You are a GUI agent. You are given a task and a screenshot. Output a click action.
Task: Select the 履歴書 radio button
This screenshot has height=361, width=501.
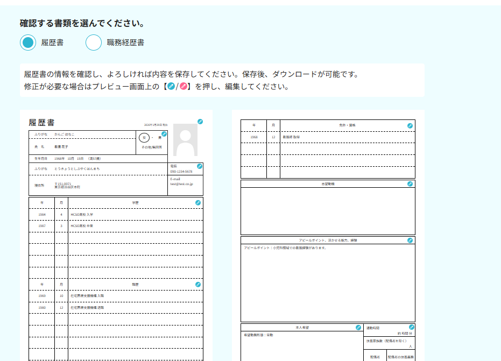(x=28, y=43)
